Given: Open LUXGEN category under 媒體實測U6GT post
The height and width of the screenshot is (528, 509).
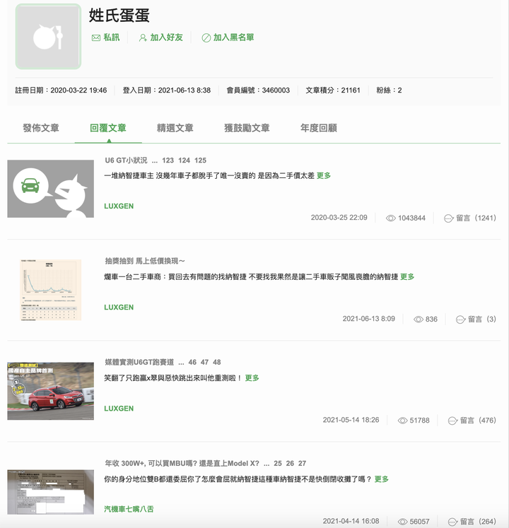Looking at the screenshot, I should coord(119,409).
